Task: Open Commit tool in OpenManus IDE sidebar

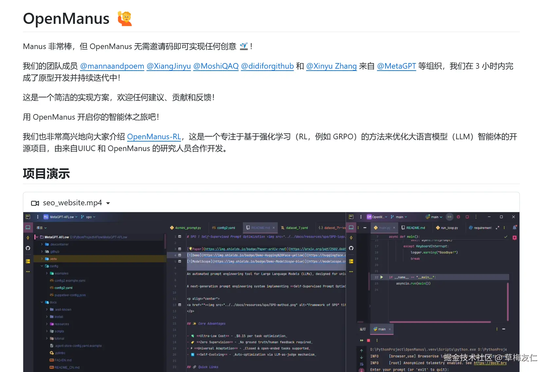Action: tap(351, 238)
